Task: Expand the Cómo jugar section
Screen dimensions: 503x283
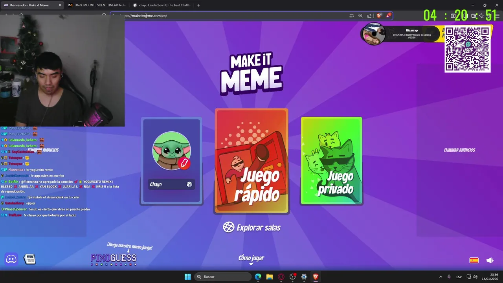Action: (251, 259)
